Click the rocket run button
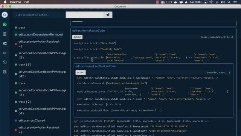 (x=108, y=15)
